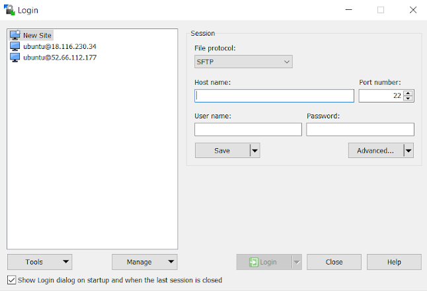Click the WinSCP icon in the title bar
Screen dimensions: 427x291
(x=9, y=10)
